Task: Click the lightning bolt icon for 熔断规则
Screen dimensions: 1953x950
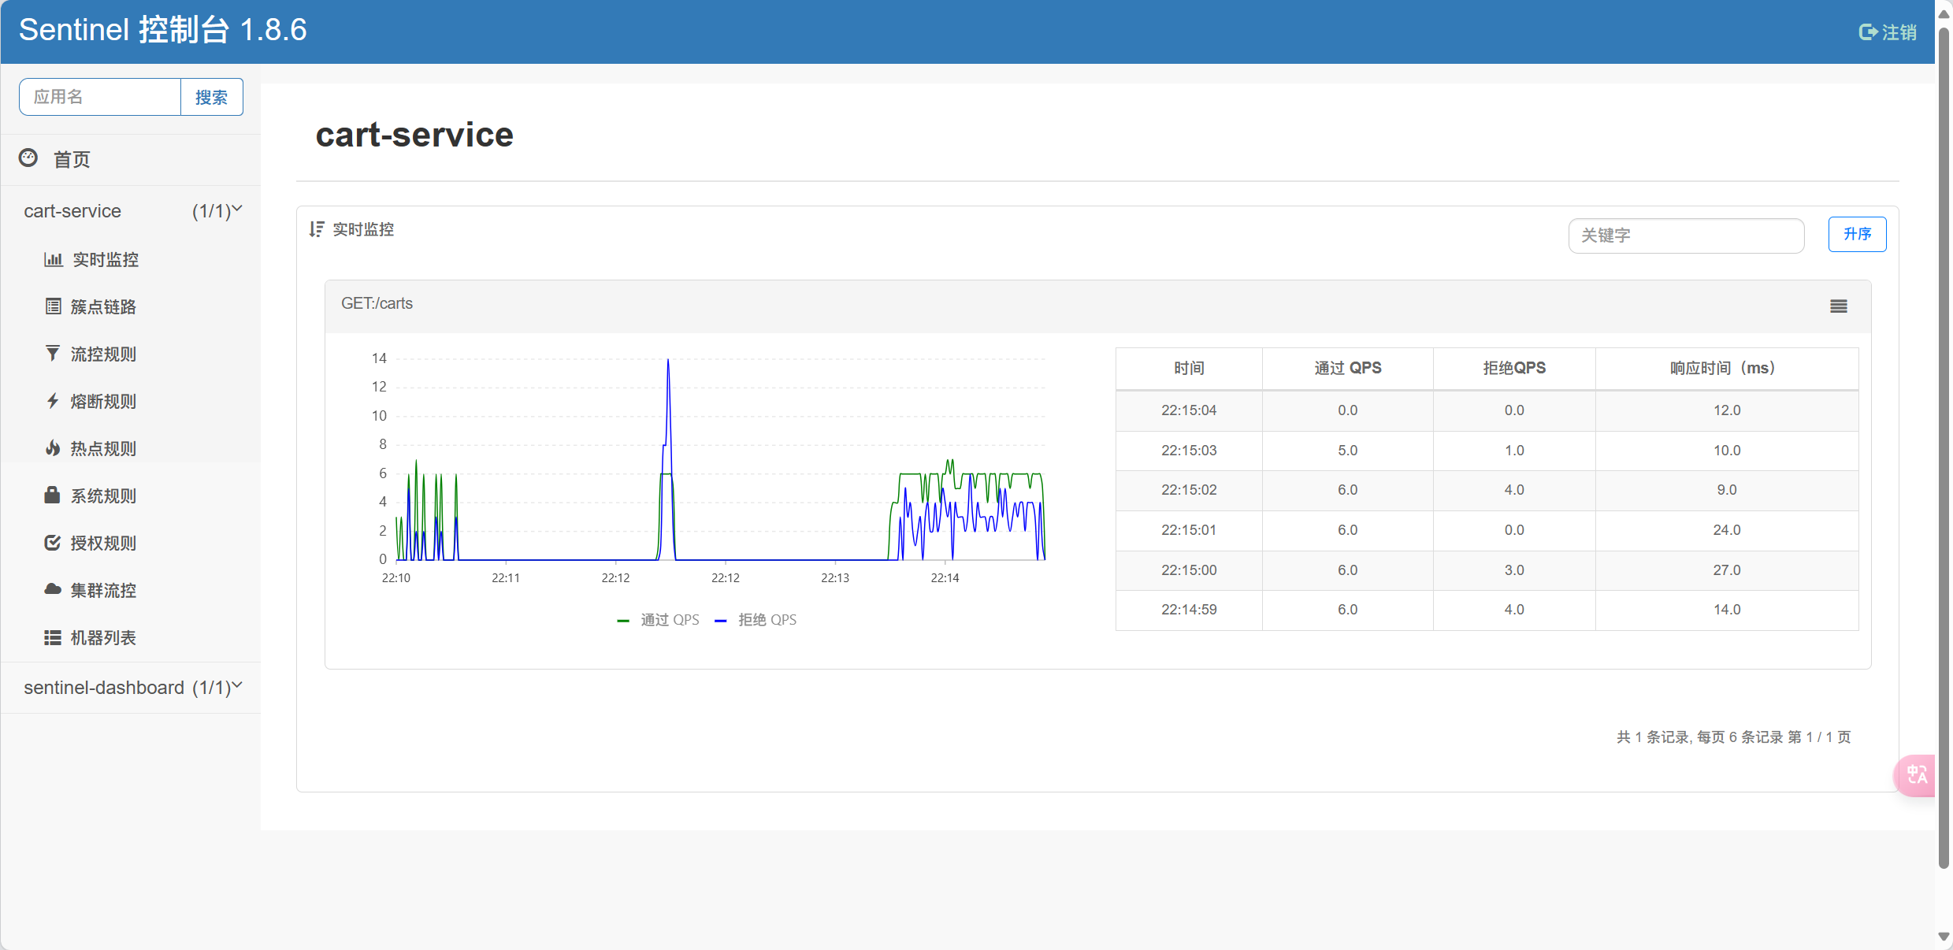Action: (x=53, y=401)
